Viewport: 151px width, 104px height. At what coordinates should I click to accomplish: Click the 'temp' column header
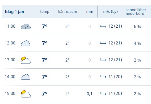45,12
